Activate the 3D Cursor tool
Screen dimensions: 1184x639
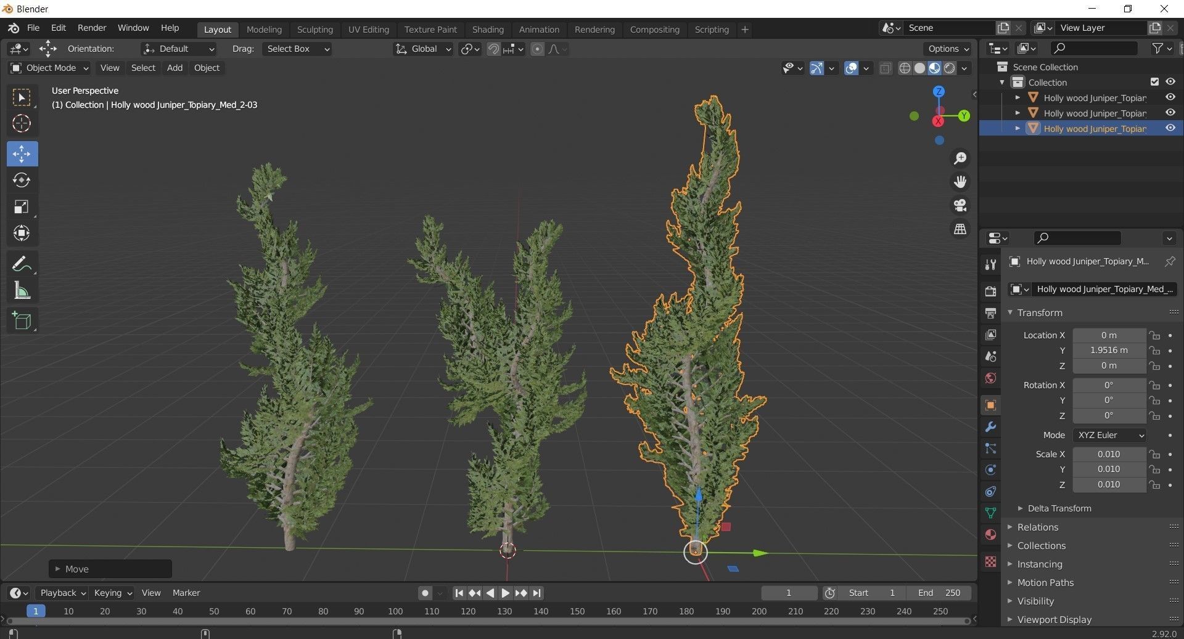tap(22, 124)
